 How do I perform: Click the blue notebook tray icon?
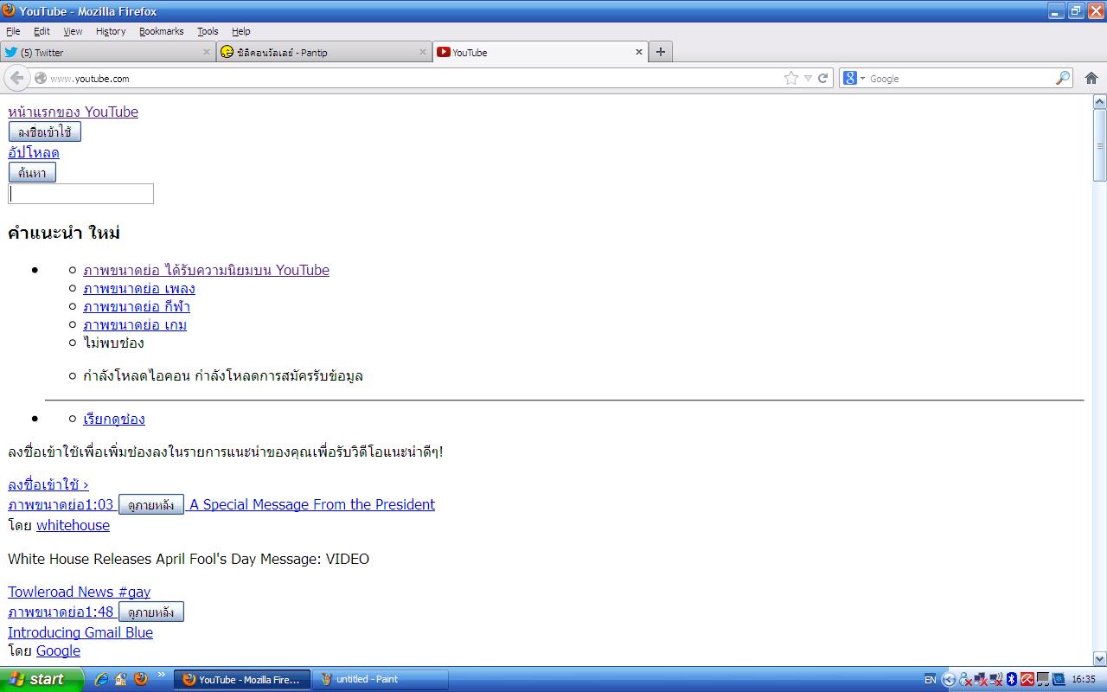[x=1059, y=679]
